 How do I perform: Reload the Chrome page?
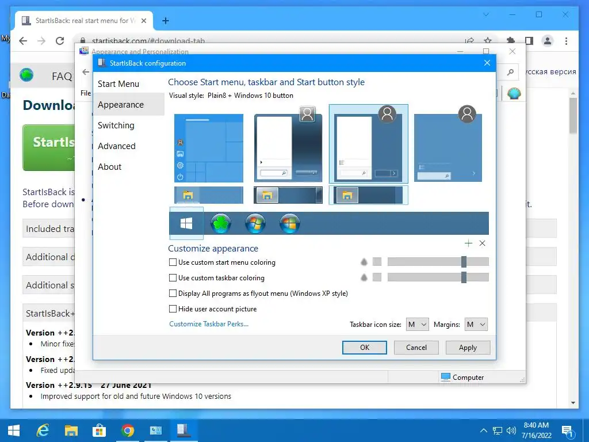coord(60,41)
